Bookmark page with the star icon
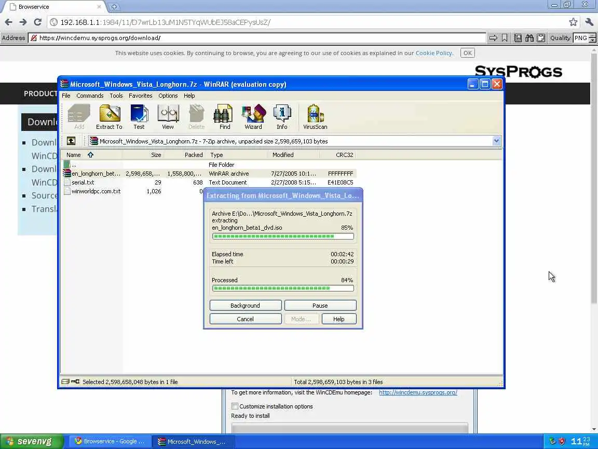The image size is (598, 449). click(573, 22)
